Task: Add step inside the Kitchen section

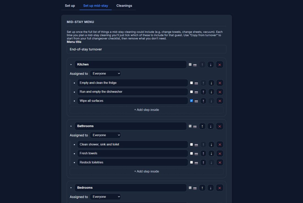Action: (x=147, y=110)
